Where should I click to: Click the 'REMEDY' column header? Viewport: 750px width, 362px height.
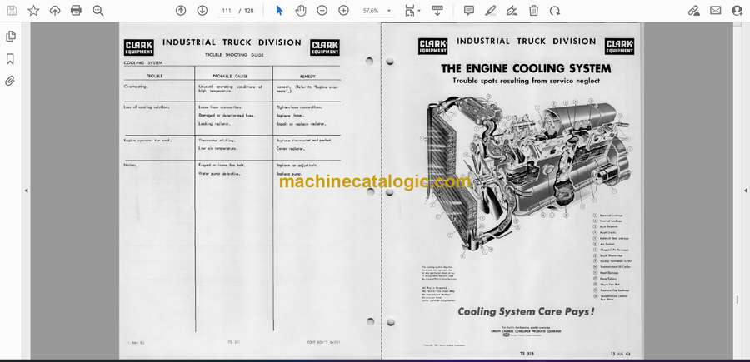307,76
